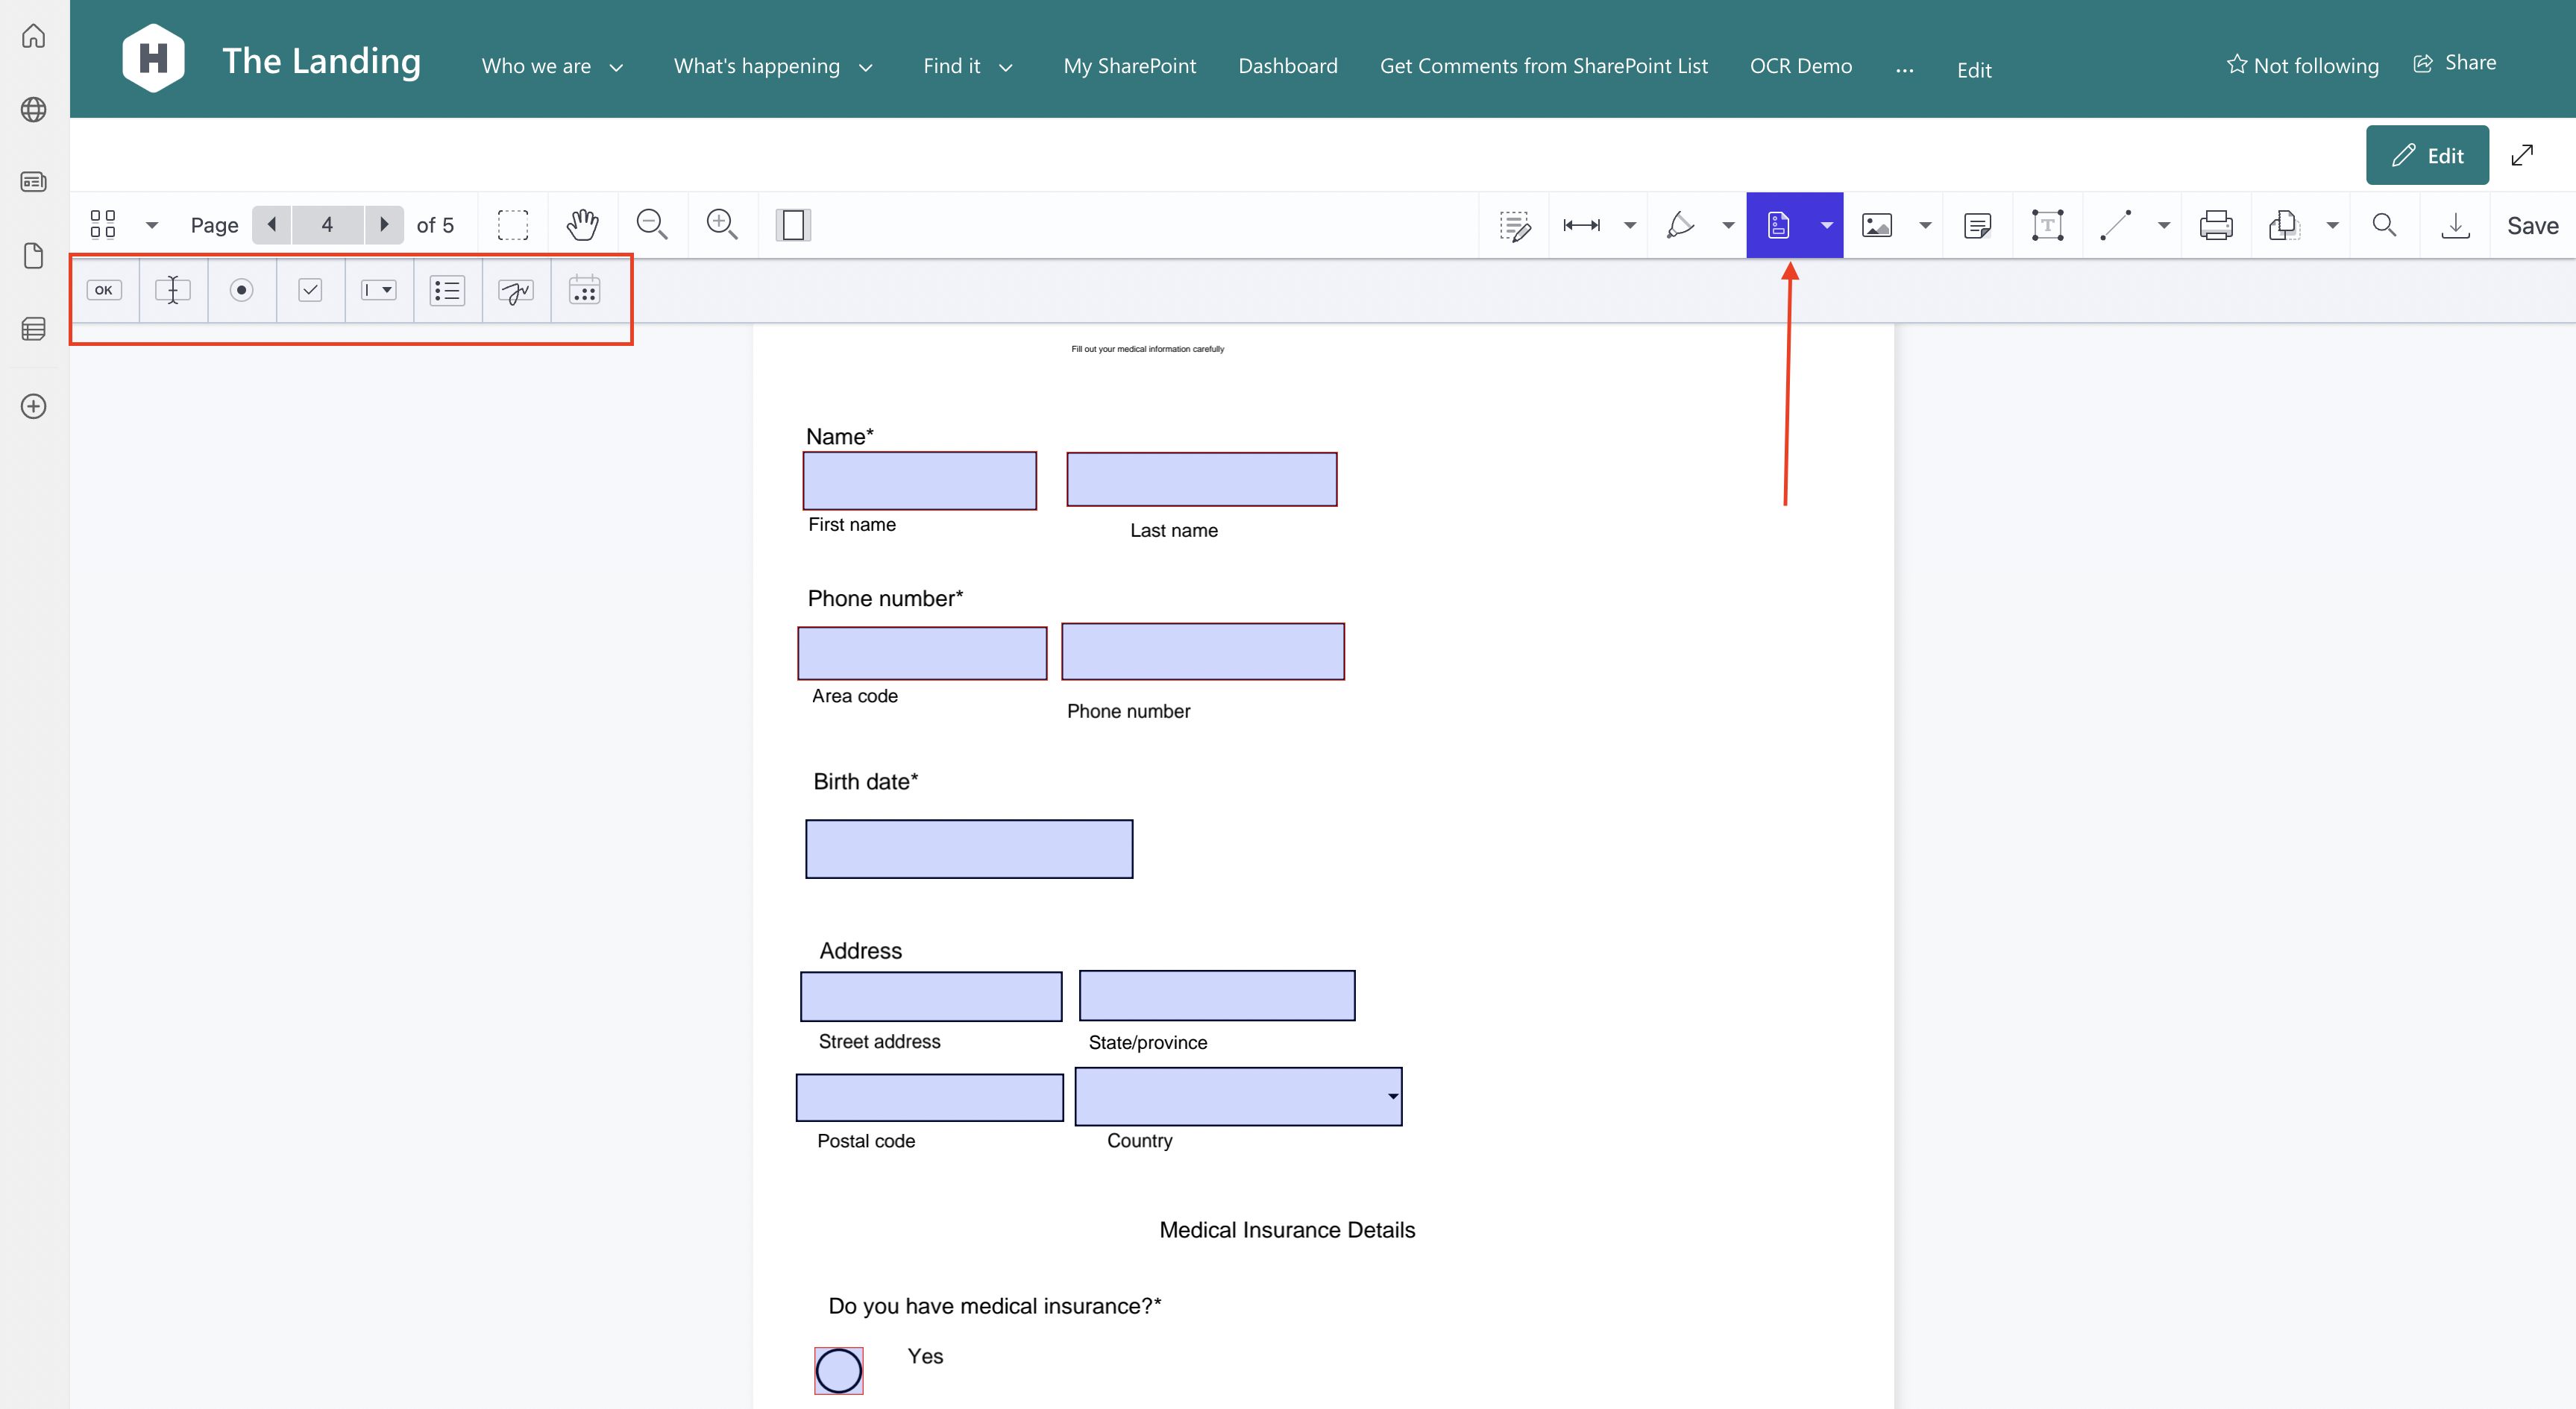The height and width of the screenshot is (1409, 2576).
Task: Select the Signature field tool
Action: pos(515,291)
